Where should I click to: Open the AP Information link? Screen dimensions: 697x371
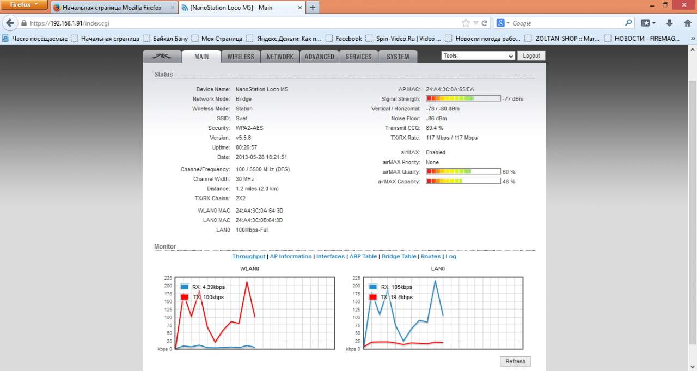(291, 256)
